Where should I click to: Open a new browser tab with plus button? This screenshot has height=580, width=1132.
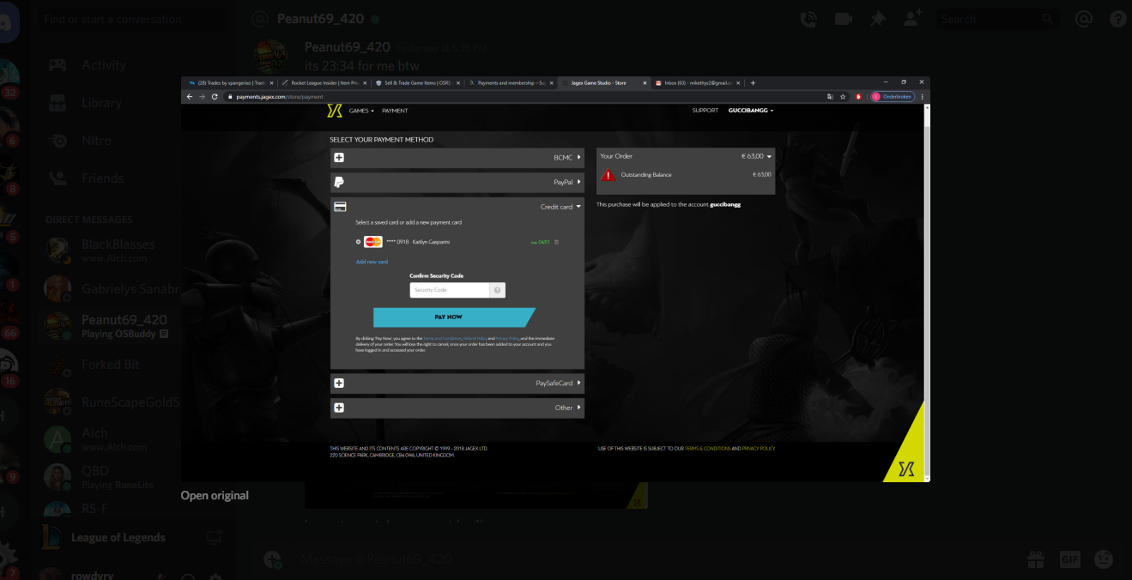[753, 83]
